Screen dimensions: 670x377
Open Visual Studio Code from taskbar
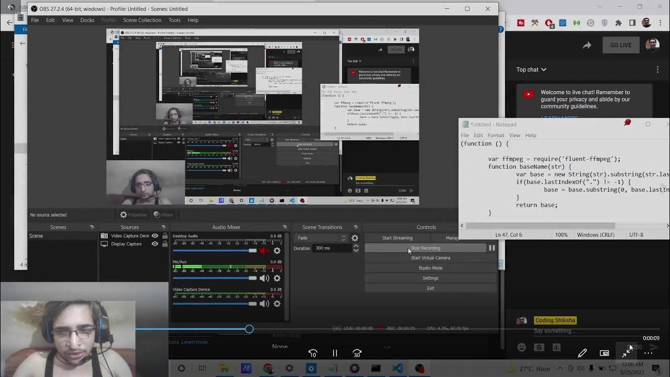tap(397, 368)
